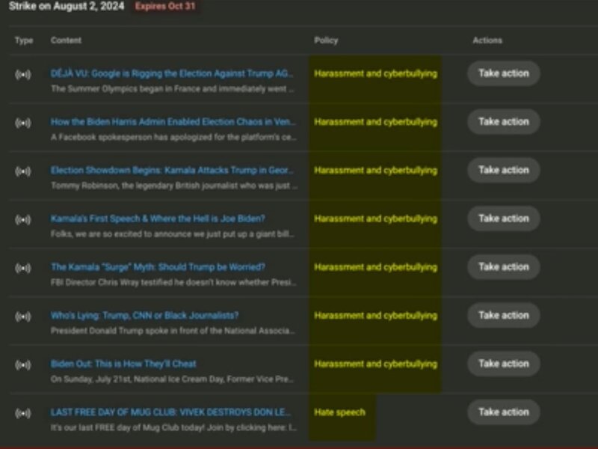Viewport: 598px width, 449px height.
Task: Open the DÉJÀ VU Google Rigging Election video link
Action: [x=172, y=73]
